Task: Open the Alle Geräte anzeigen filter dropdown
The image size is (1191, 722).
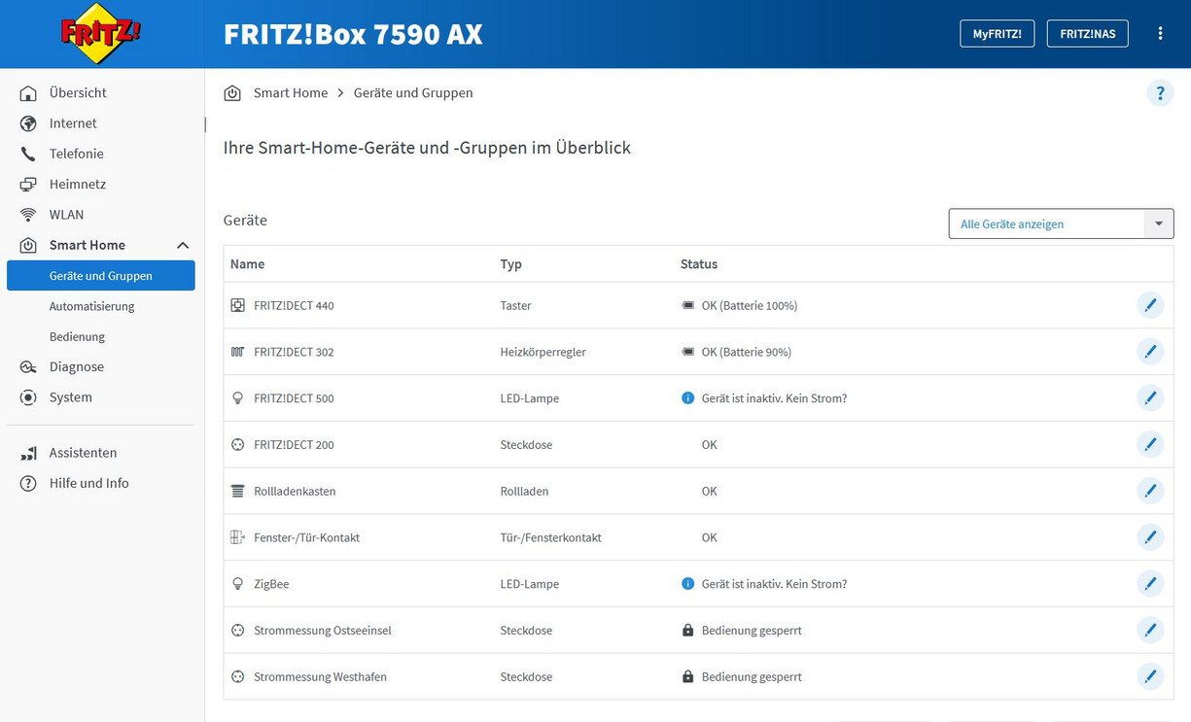Action: click(x=1061, y=223)
